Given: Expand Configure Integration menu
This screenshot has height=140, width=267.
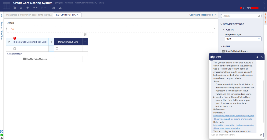Looking at the screenshot, I should point(203,15).
